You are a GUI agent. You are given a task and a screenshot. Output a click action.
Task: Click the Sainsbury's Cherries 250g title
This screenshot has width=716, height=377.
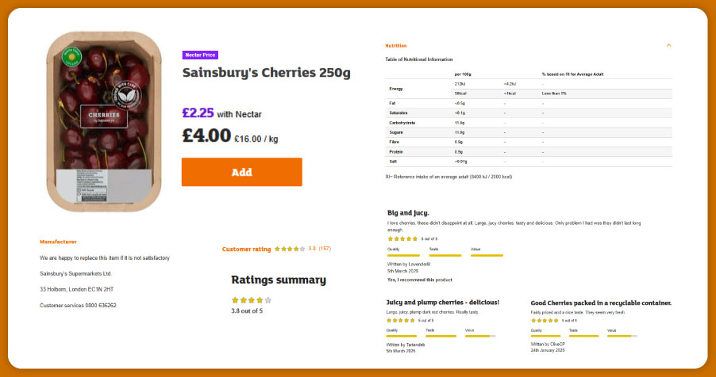click(x=266, y=73)
